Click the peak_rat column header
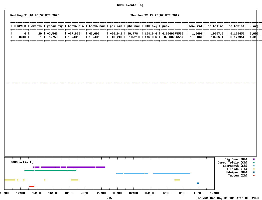 click(195, 26)
